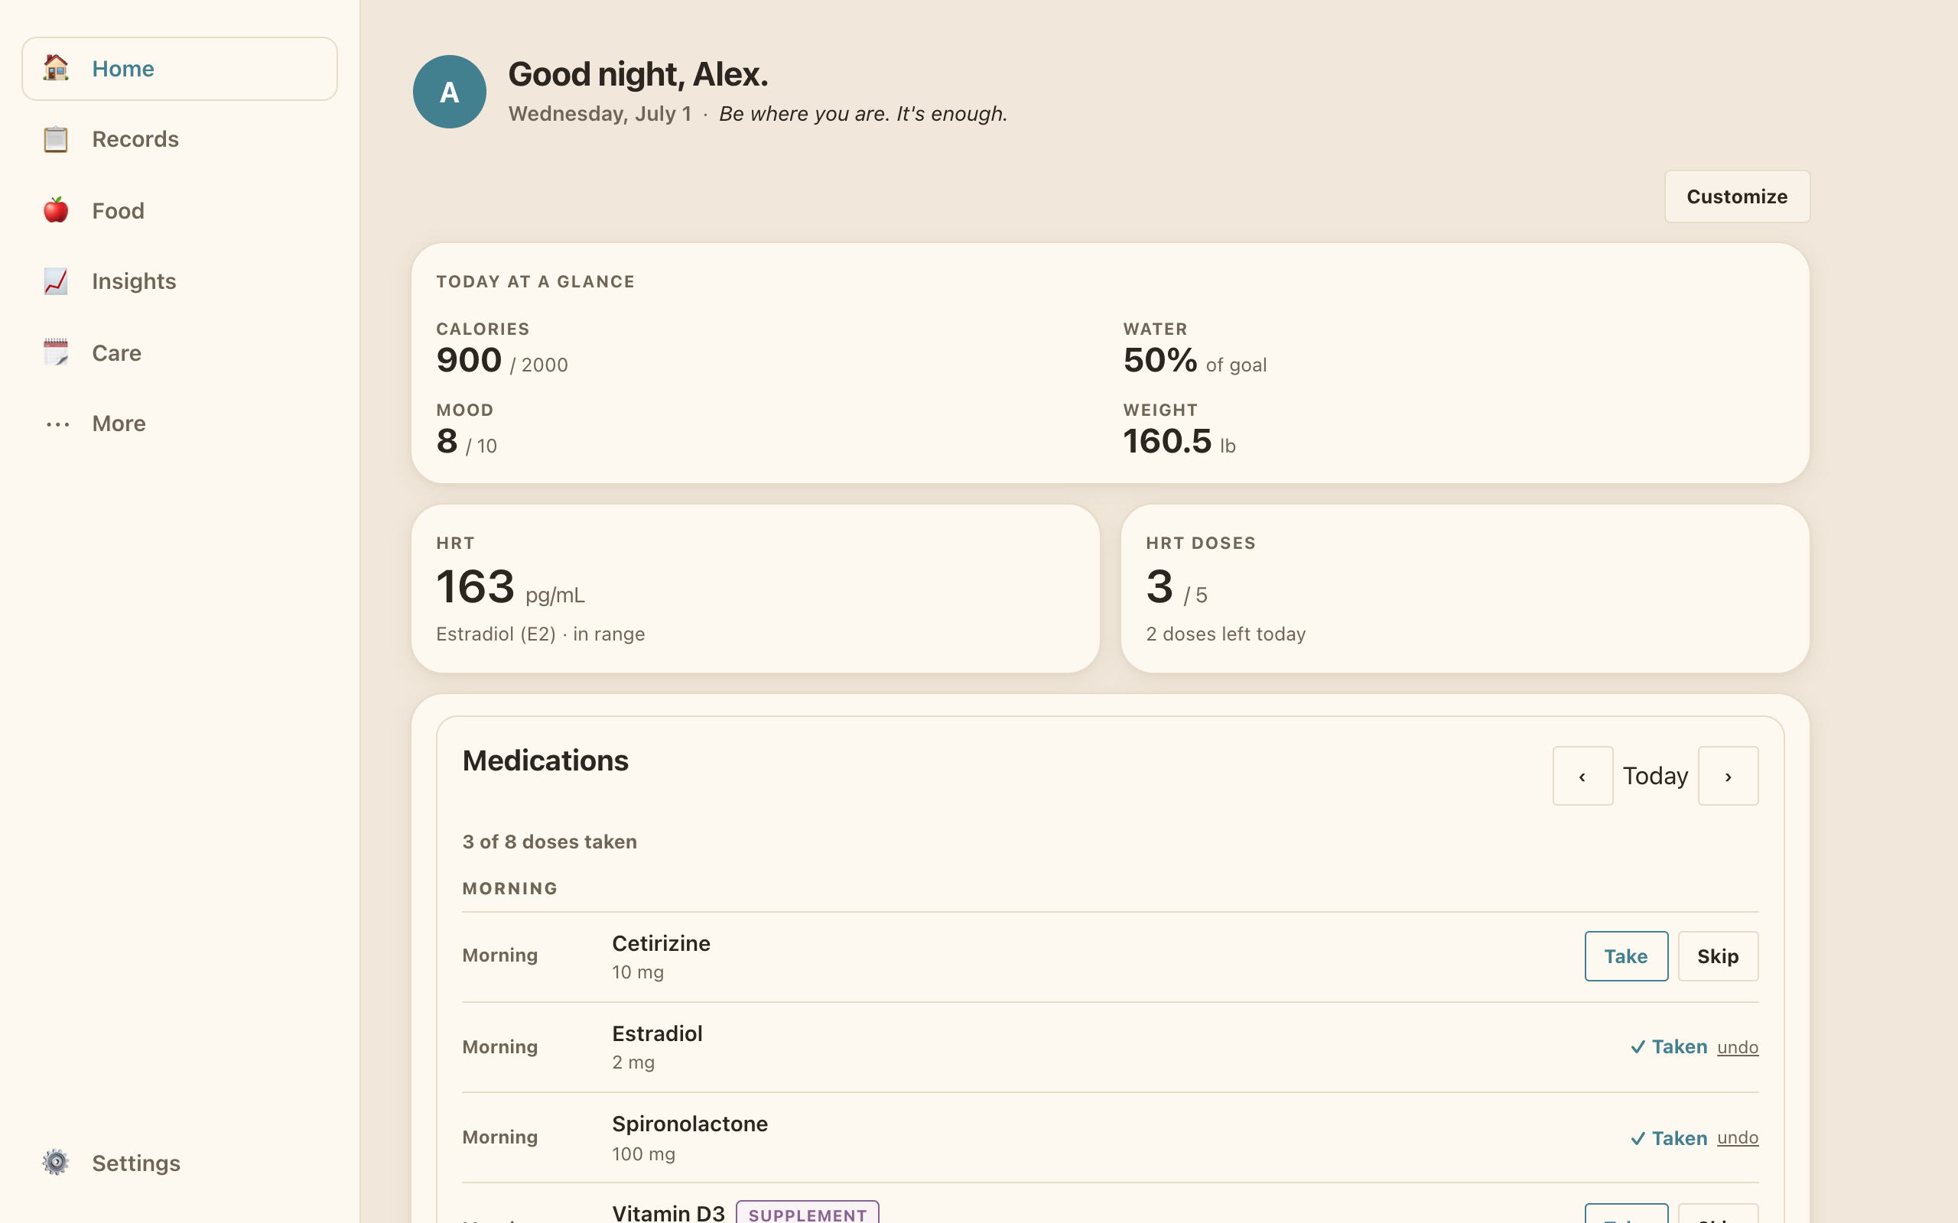Click '2 doses left today' text
This screenshot has width=1958, height=1223.
(1226, 634)
